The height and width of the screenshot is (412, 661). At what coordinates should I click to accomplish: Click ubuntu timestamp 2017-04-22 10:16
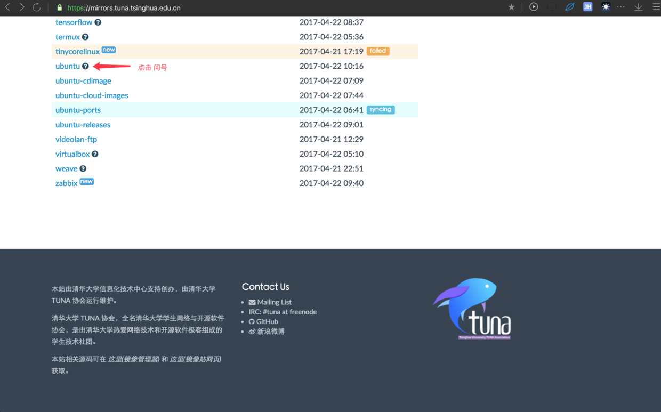click(332, 66)
